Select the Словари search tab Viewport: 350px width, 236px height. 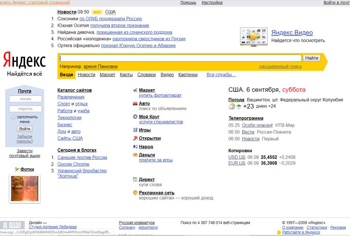(146, 75)
